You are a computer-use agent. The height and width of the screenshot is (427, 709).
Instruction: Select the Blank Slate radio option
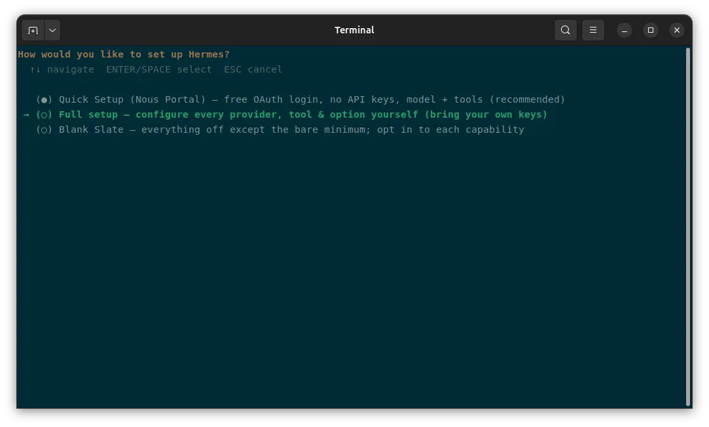45,130
